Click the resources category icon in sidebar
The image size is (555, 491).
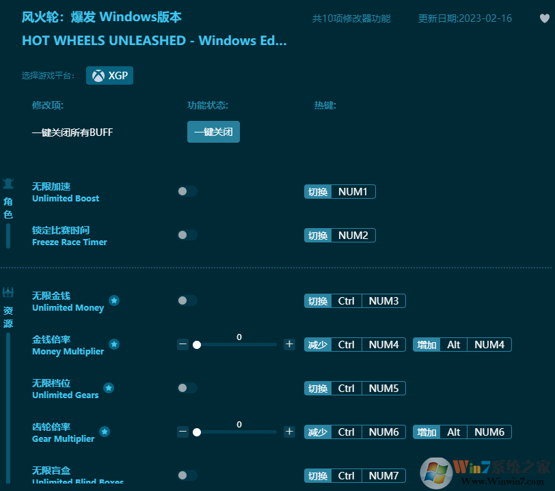pyautogui.click(x=8, y=292)
